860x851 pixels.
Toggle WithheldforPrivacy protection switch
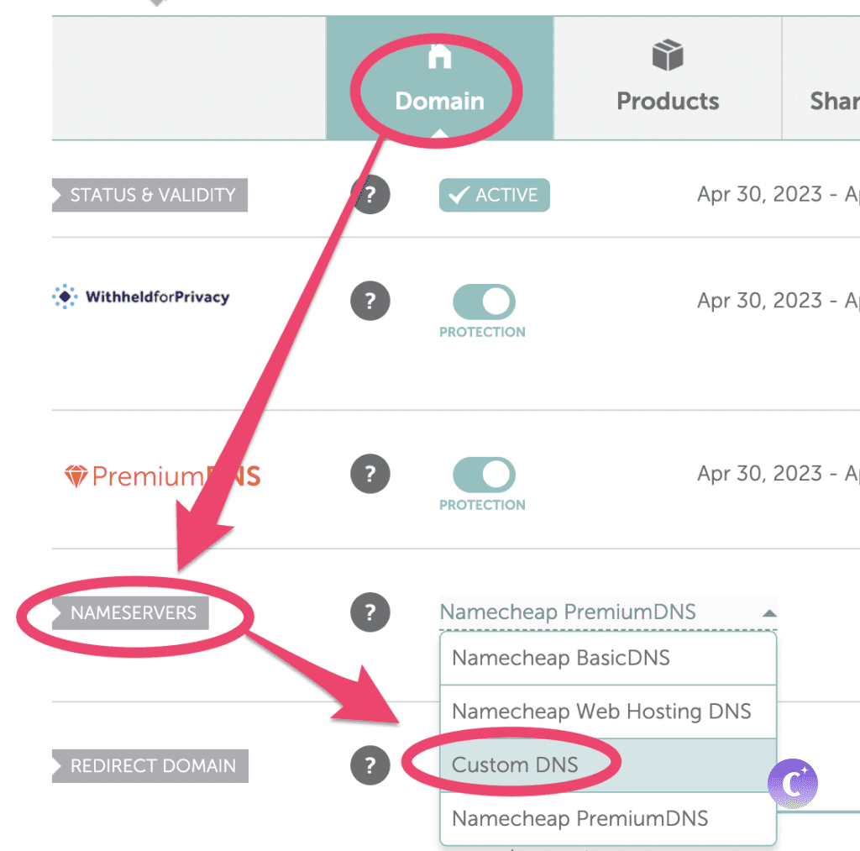pos(484,302)
